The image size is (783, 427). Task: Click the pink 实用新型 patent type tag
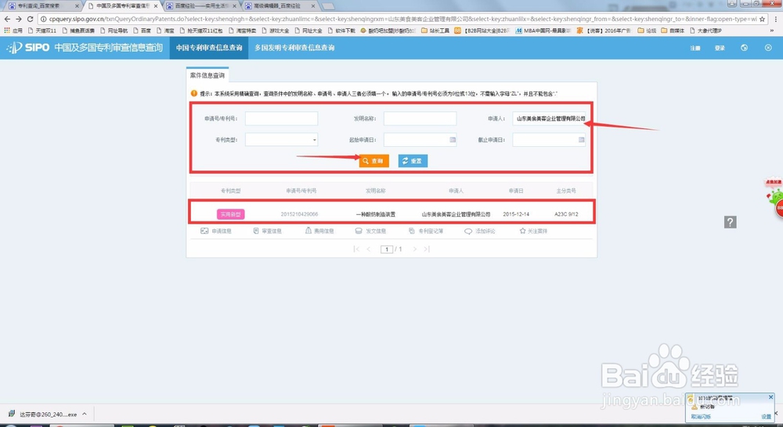tap(231, 214)
